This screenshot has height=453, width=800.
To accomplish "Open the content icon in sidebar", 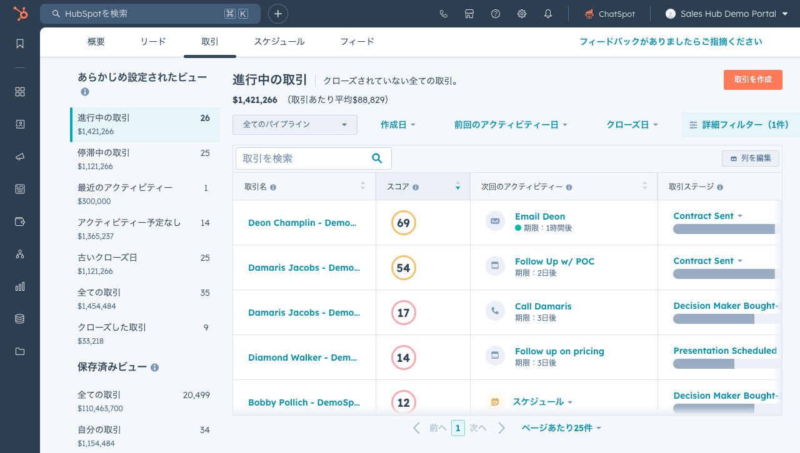I will [x=20, y=189].
